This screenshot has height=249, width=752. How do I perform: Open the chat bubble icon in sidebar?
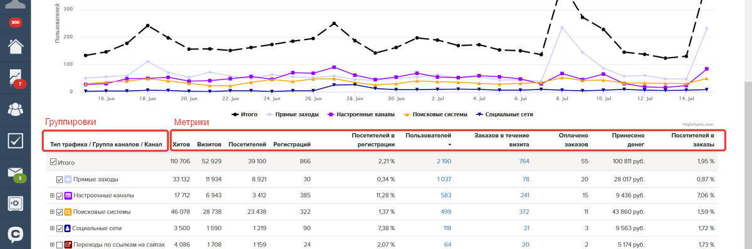[x=16, y=235]
